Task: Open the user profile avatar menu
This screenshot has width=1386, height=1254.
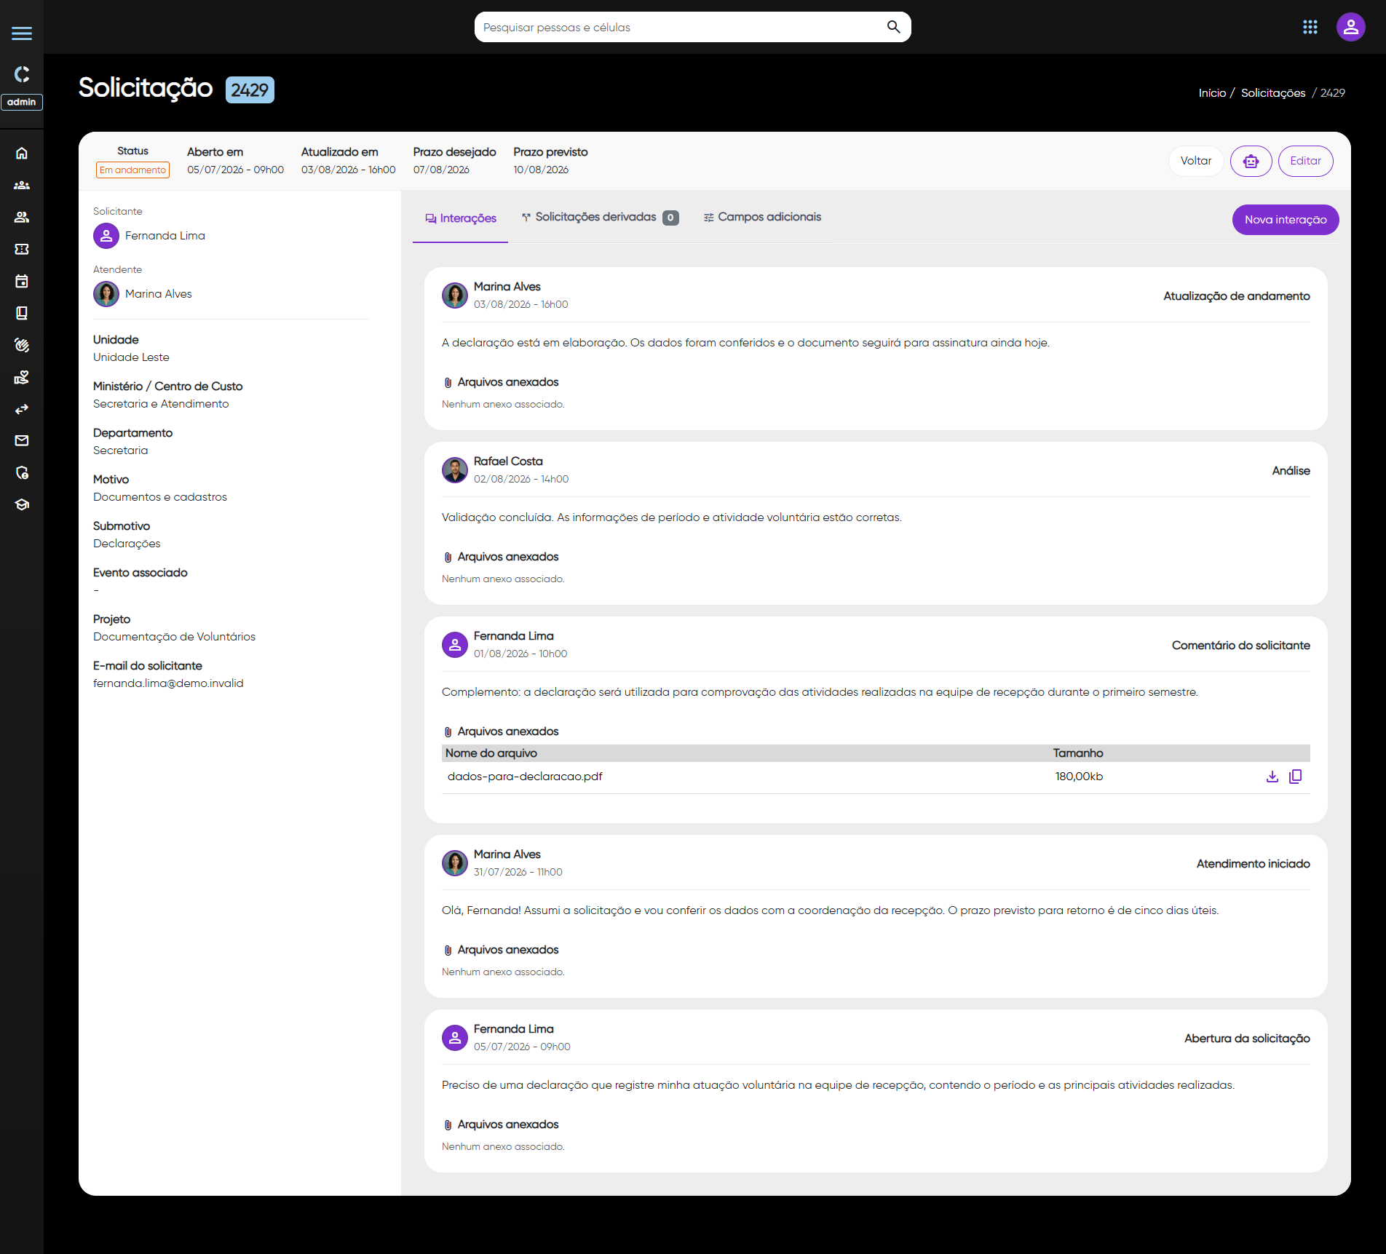Action: coord(1350,27)
